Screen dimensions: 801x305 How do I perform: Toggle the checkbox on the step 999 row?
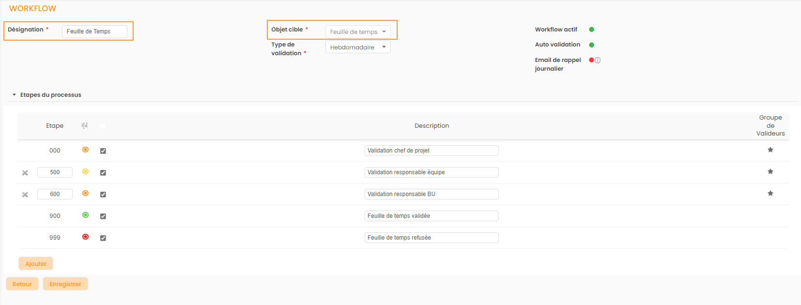(103, 238)
